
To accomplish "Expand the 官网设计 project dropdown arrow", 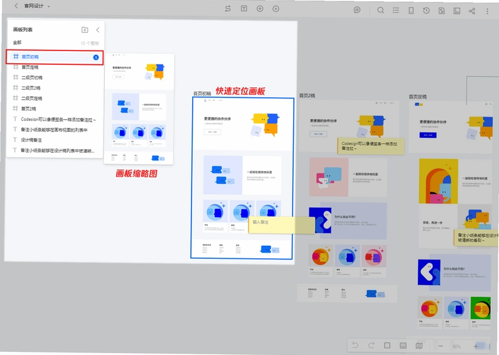I will point(49,6).
